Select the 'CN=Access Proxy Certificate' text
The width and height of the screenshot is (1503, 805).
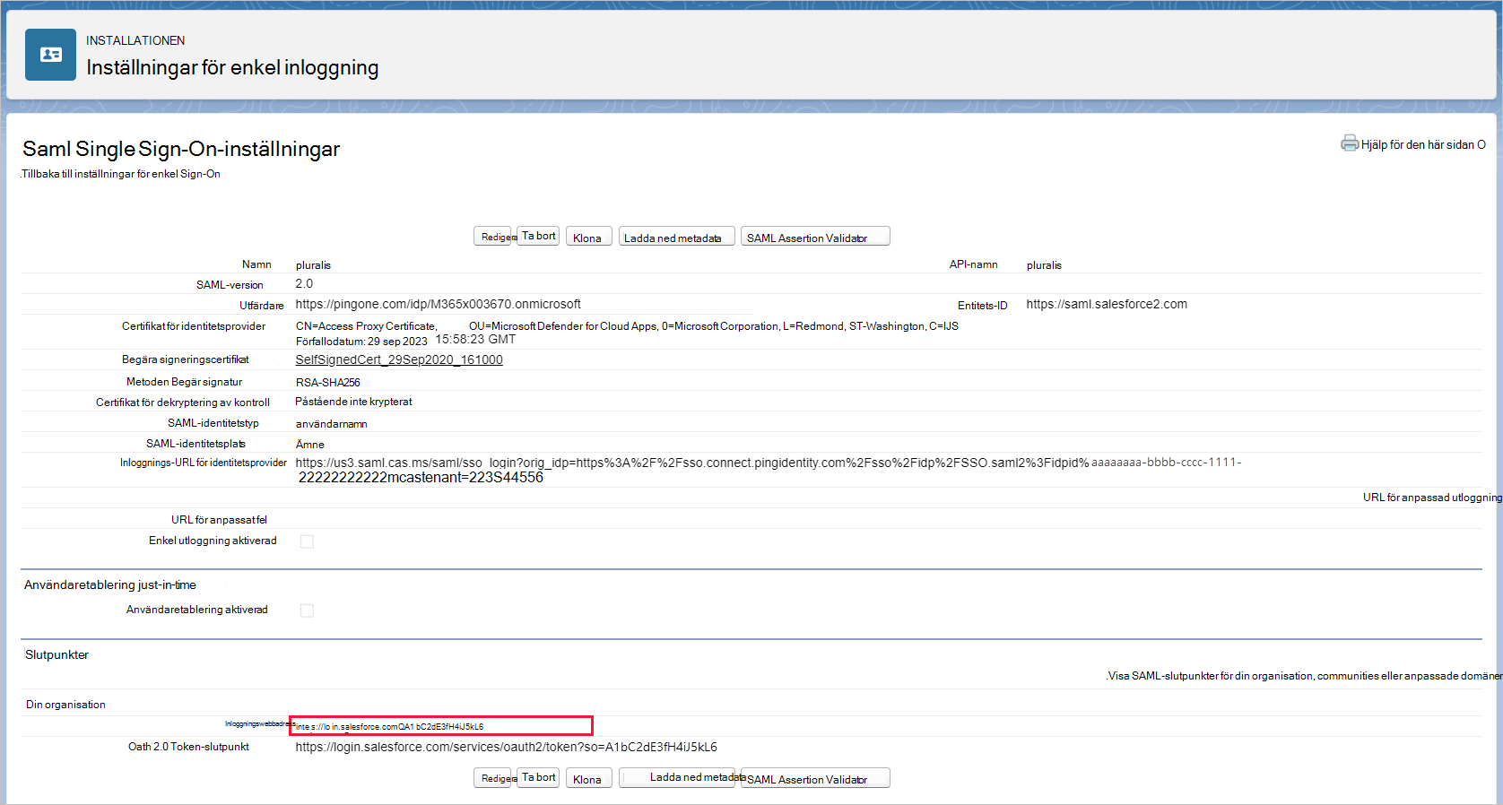366,326
